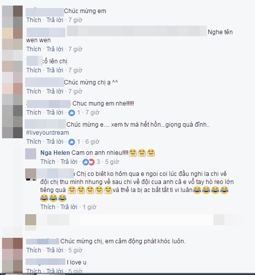Open the Nga Helen profile name link

tap(55, 153)
